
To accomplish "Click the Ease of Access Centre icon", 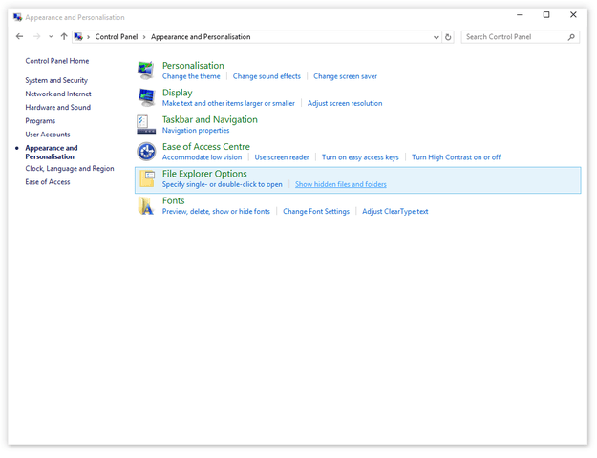I will coord(145,152).
